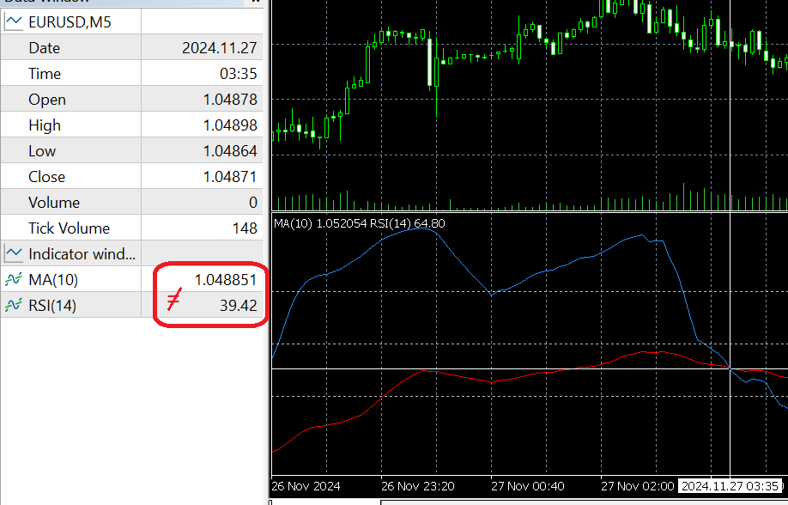
Task: Click the Close value 1.04871
Action: point(230,177)
